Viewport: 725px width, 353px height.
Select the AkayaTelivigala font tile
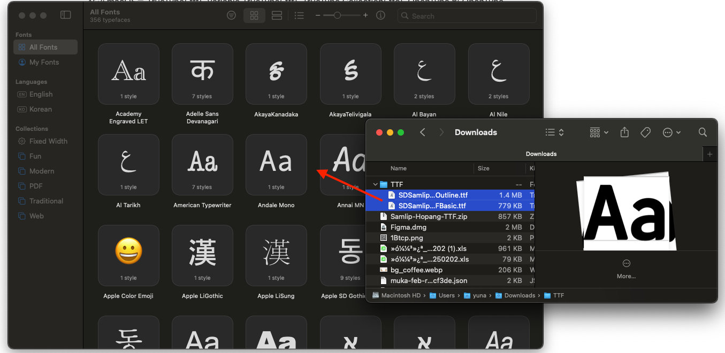click(350, 74)
